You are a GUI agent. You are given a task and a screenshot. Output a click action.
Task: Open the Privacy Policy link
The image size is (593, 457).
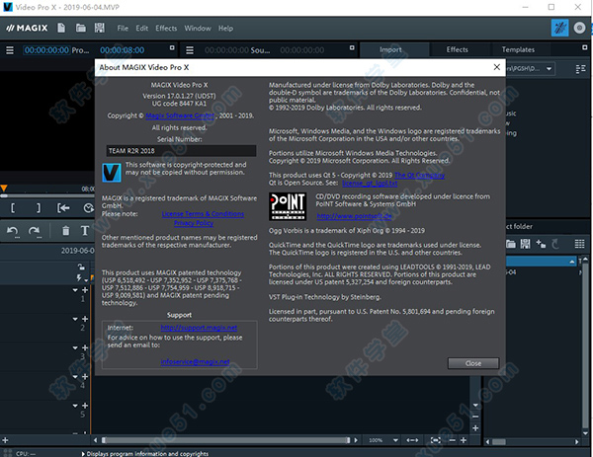[194, 223]
